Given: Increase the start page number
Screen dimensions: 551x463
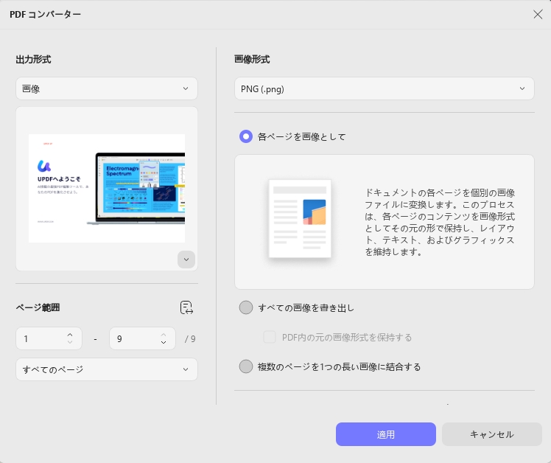Looking at the screenshot, I should tap(70, 335).
